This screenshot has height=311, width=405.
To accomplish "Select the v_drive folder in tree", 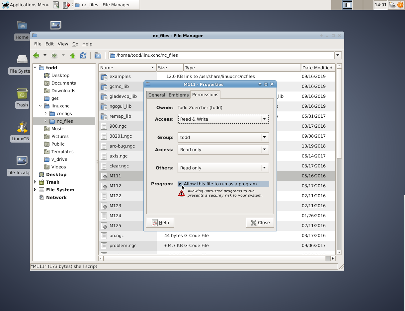I will pos(59,159).
